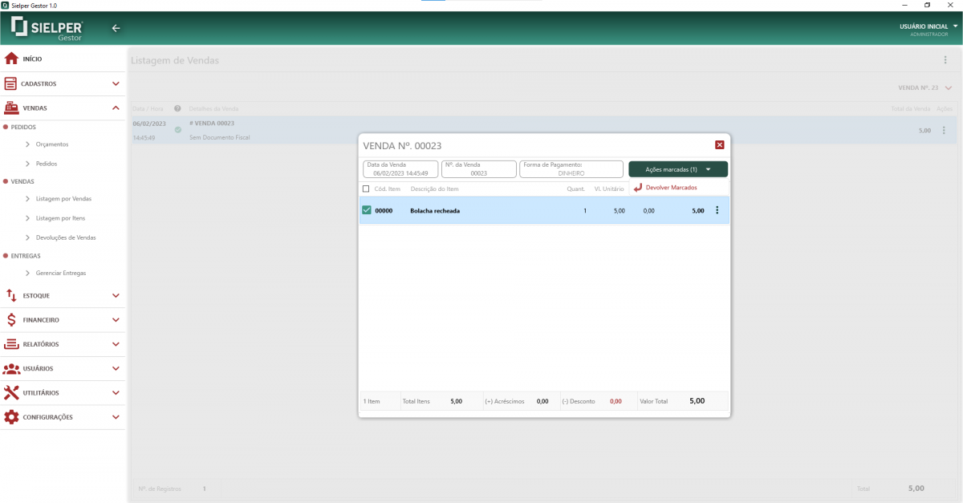Screen dimensions: 963x503
Task: Open the three-dot menu for Bolacha recheada
Action: 717,210
